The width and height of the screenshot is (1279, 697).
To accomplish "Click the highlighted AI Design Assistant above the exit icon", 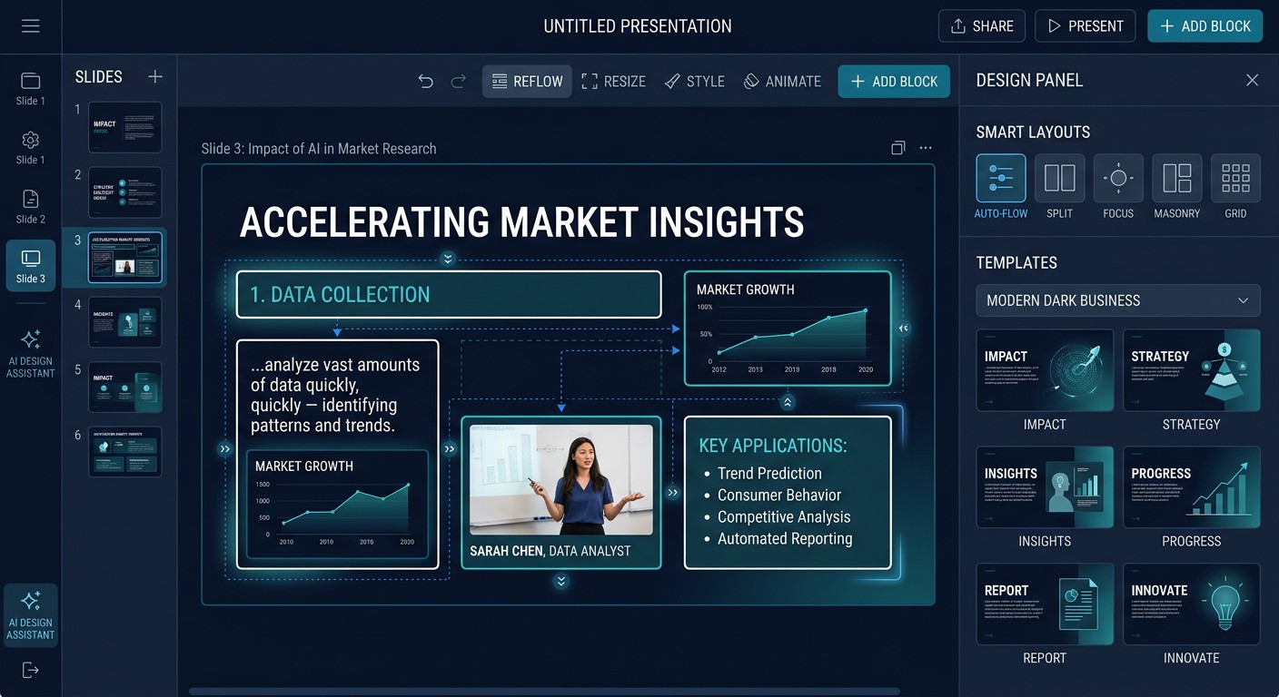I will 30,614.
